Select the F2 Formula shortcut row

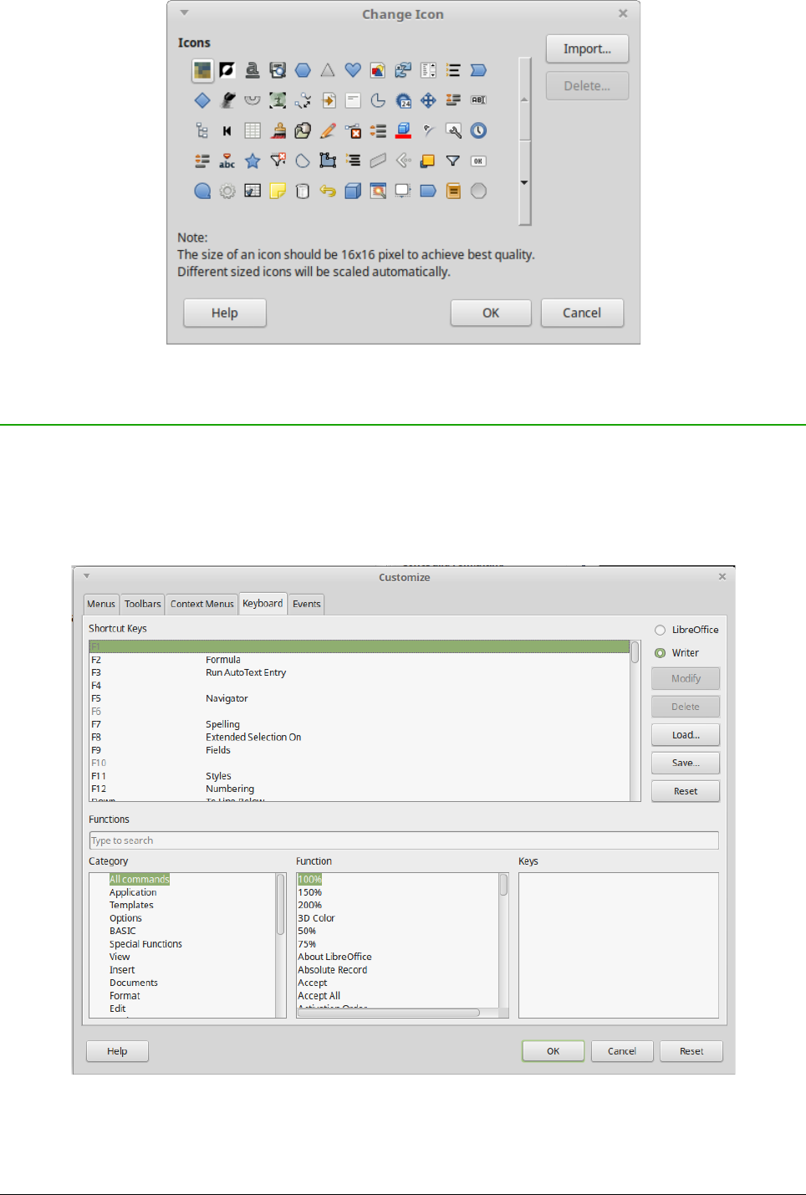coord(360,660)
